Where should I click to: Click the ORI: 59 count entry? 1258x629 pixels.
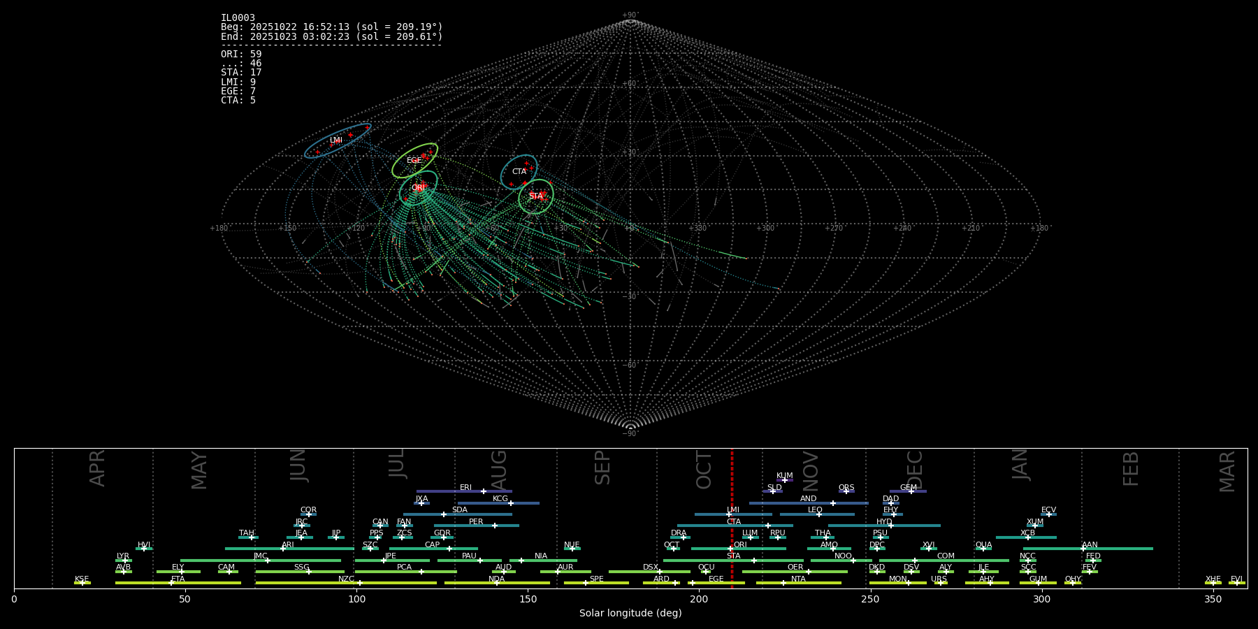[x=241, y=55]
